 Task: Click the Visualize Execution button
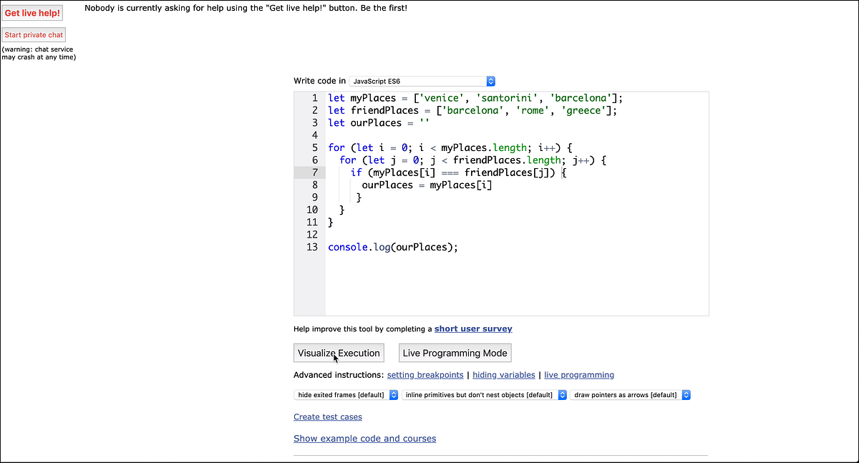pyautogui.click(x=338, y=353)
